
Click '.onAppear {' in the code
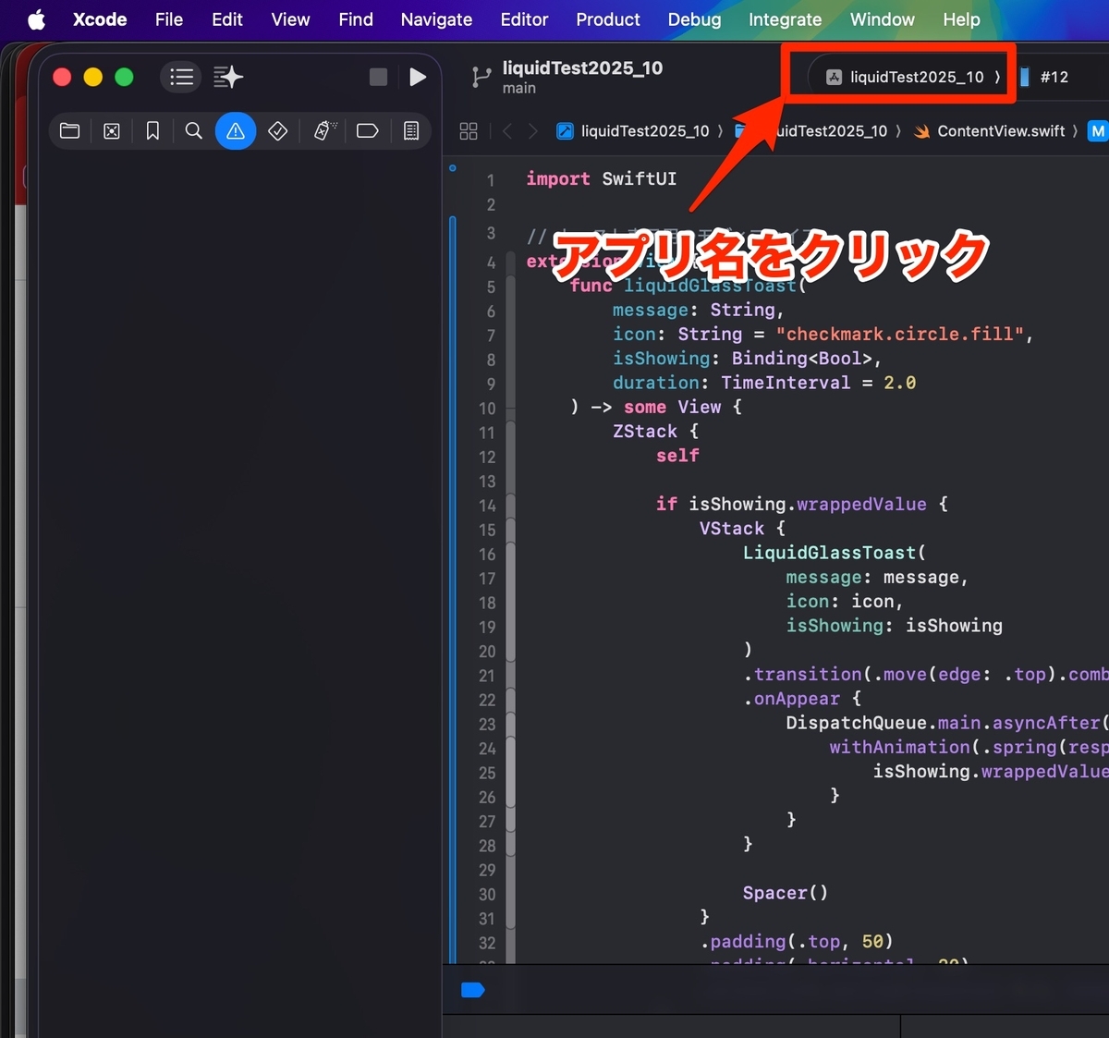point(802,699)
